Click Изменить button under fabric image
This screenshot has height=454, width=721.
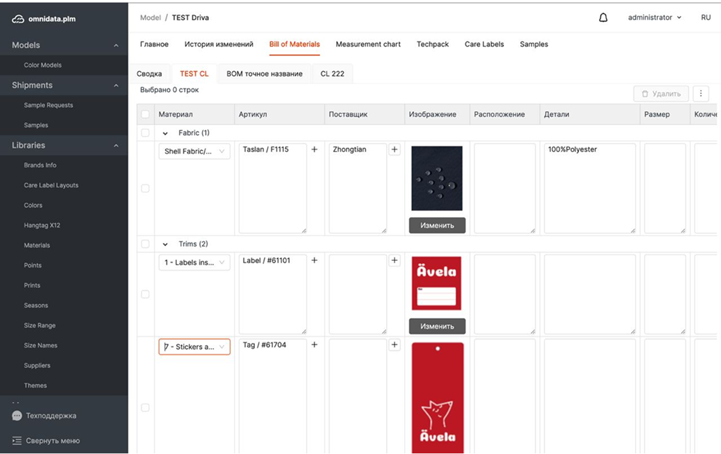(x=437, y=225)
